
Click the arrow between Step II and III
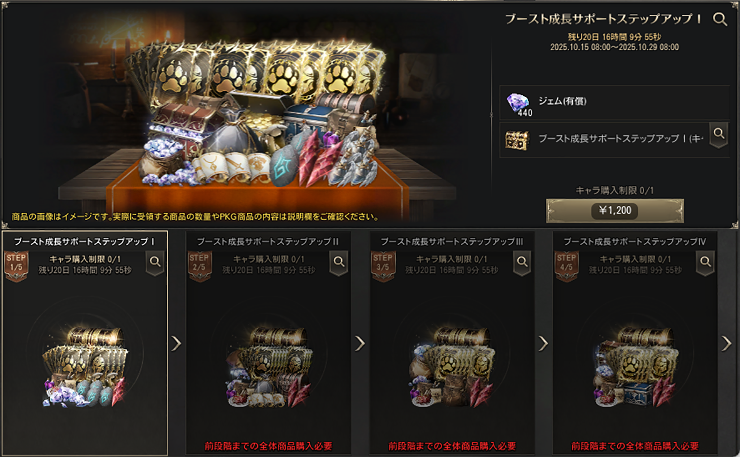tap(360, 343)
